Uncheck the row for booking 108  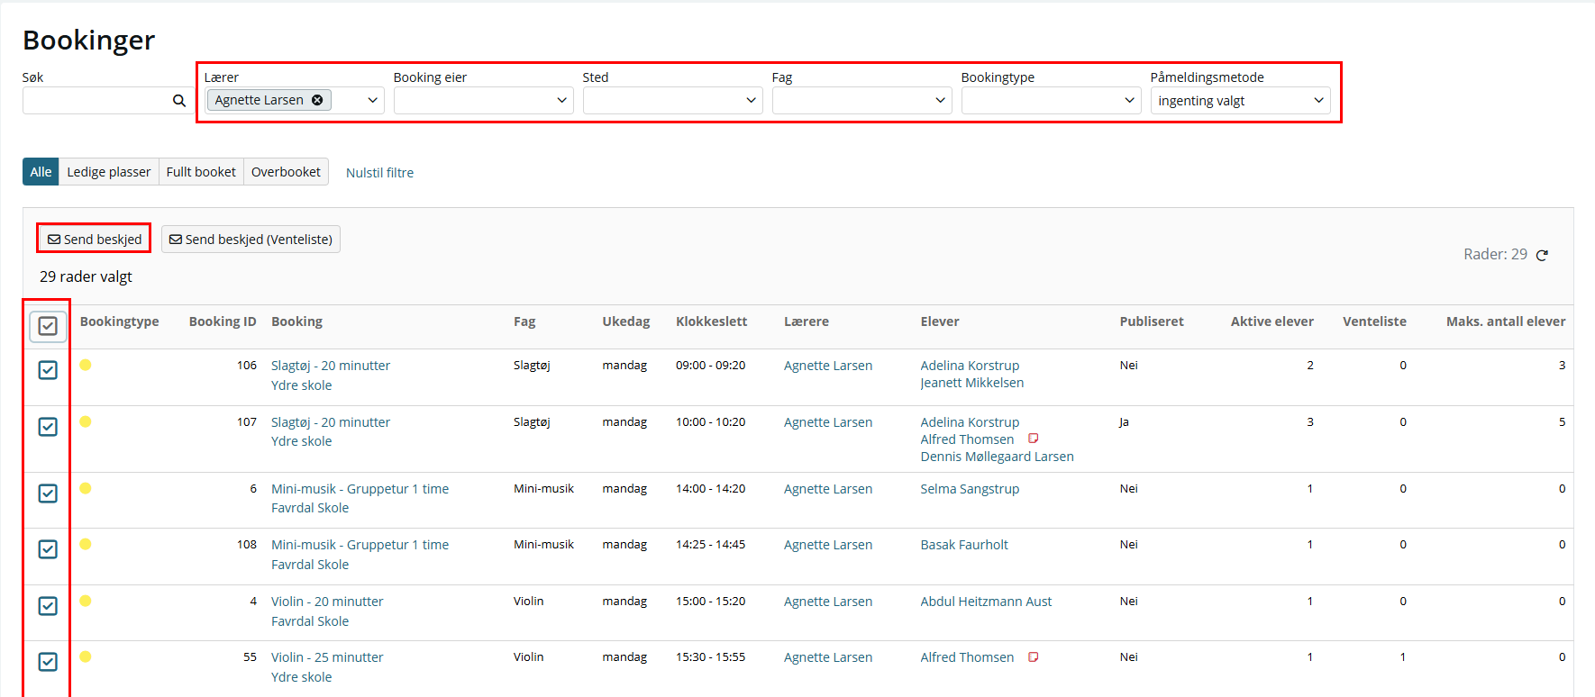pos(48,549)
